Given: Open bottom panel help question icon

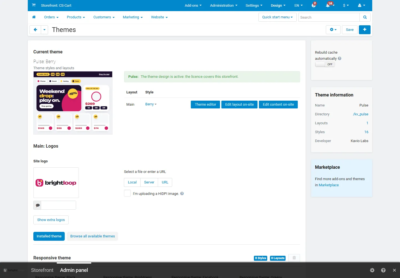Looking at the screenshot, I should coord(383,270).
